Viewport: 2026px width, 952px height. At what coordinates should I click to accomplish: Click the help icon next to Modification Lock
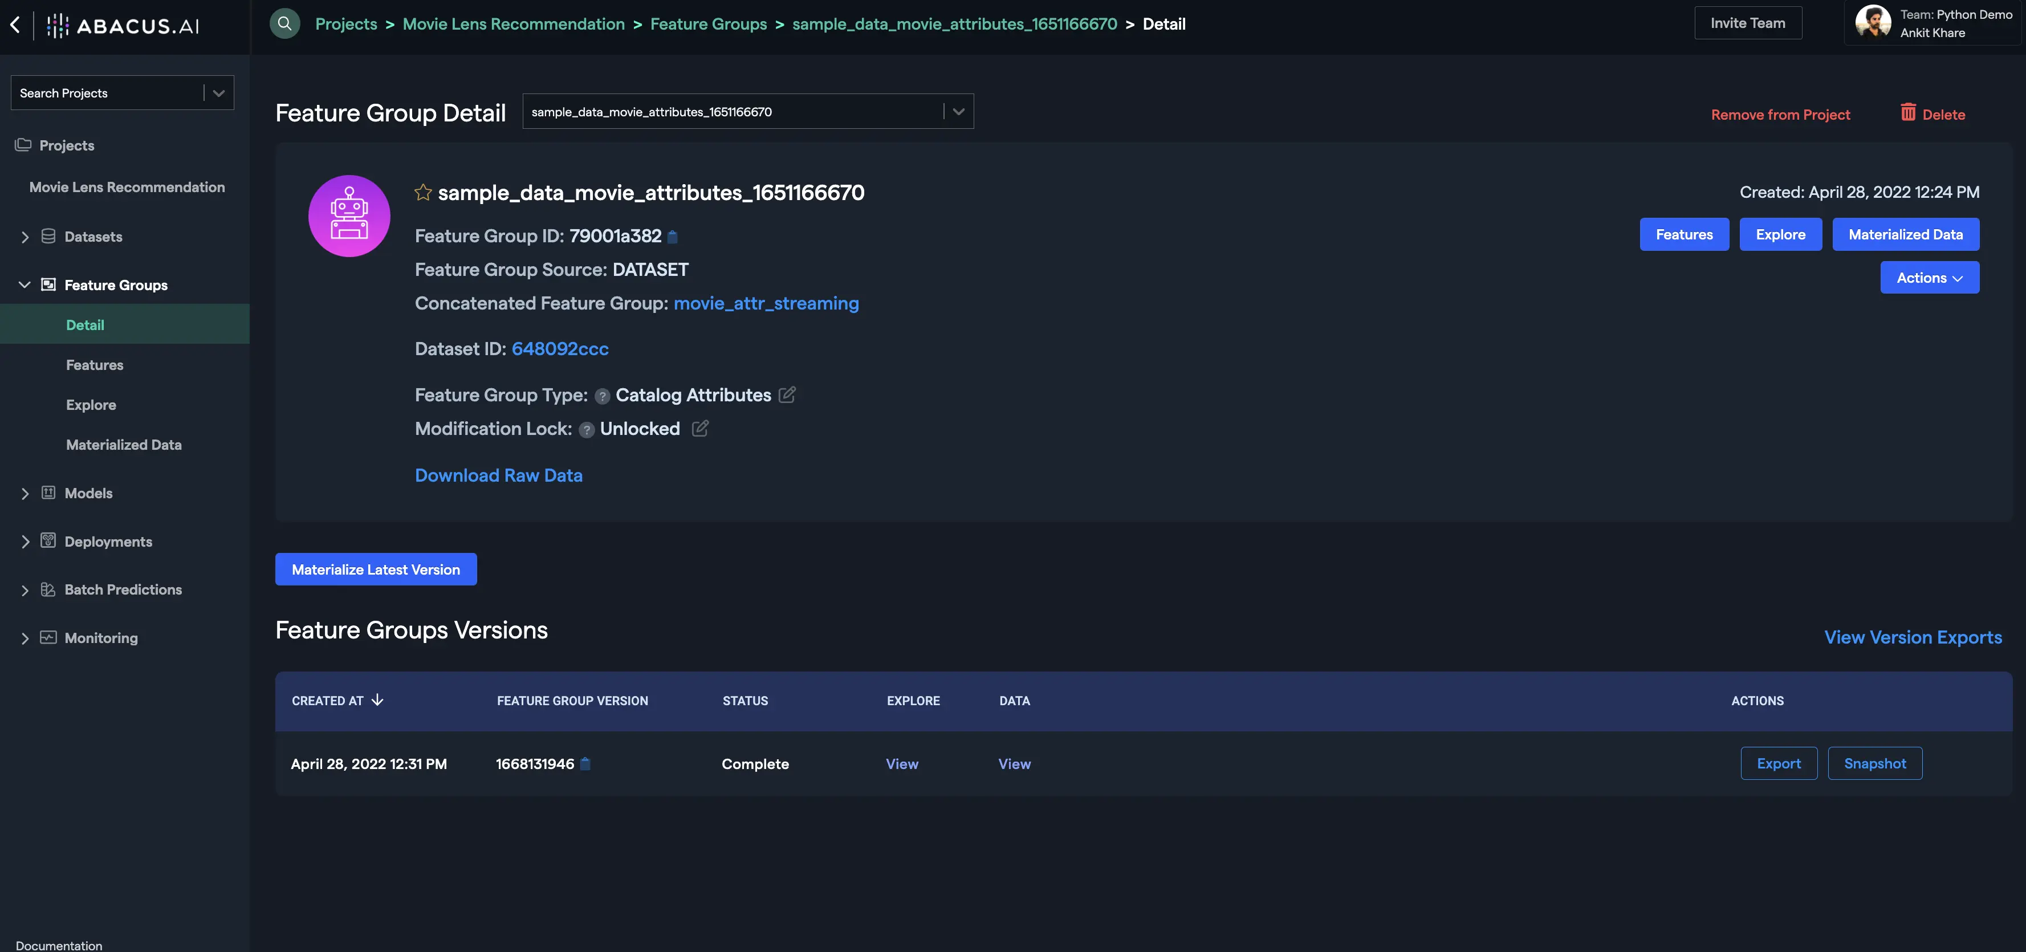pyautogui.click(x=586, y=430)
